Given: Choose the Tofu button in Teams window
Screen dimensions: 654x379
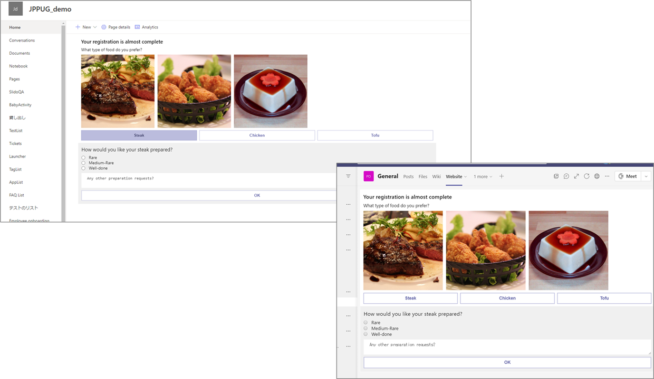Looking at the screenshot, I should [x=604, y=298].
